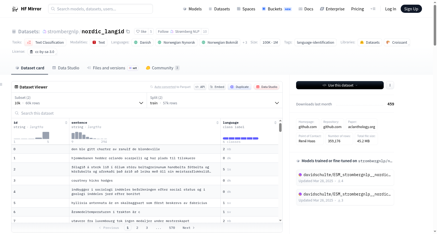Focus the Search this dataset field
This screenshot has height=234, width=437.
pos(147,113)
